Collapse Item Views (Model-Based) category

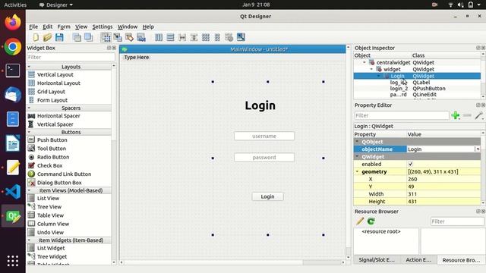pyautogui.click(x=29, y=190)
